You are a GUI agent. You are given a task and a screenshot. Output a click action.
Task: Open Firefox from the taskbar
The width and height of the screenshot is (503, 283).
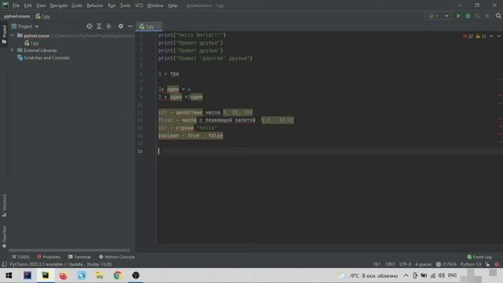coord(63,275)
